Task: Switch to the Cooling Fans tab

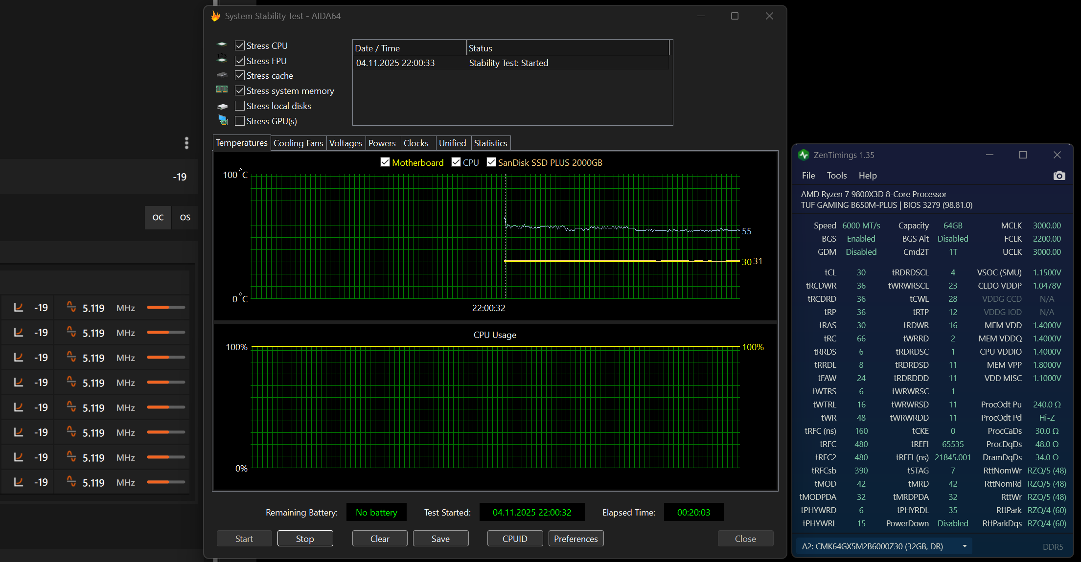Action: coord(299,143)
